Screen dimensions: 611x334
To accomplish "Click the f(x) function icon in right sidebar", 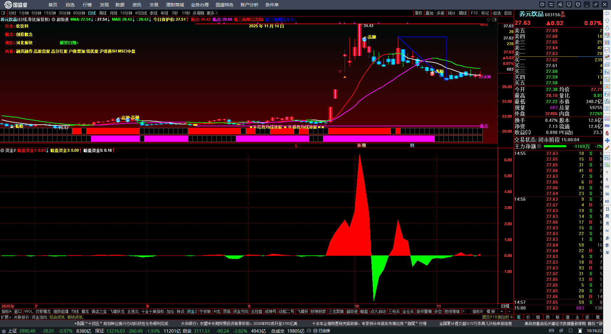I will [x=607, y=101].
